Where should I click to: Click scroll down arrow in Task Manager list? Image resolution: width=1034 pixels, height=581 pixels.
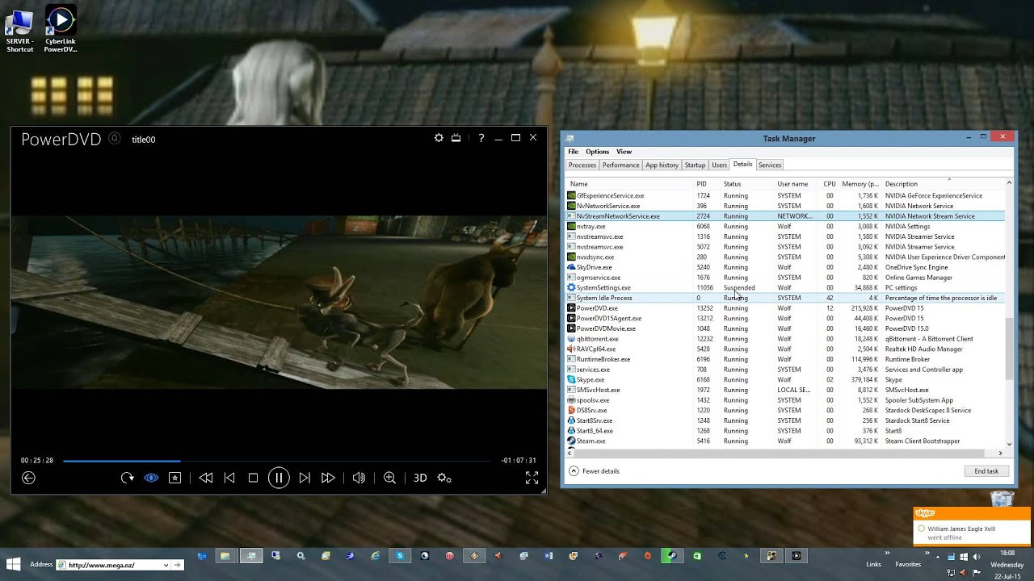1009,444
